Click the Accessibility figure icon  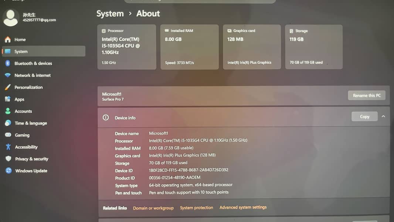coord(8,147)
